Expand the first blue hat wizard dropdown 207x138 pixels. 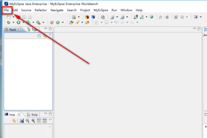(x=117, y=17)
